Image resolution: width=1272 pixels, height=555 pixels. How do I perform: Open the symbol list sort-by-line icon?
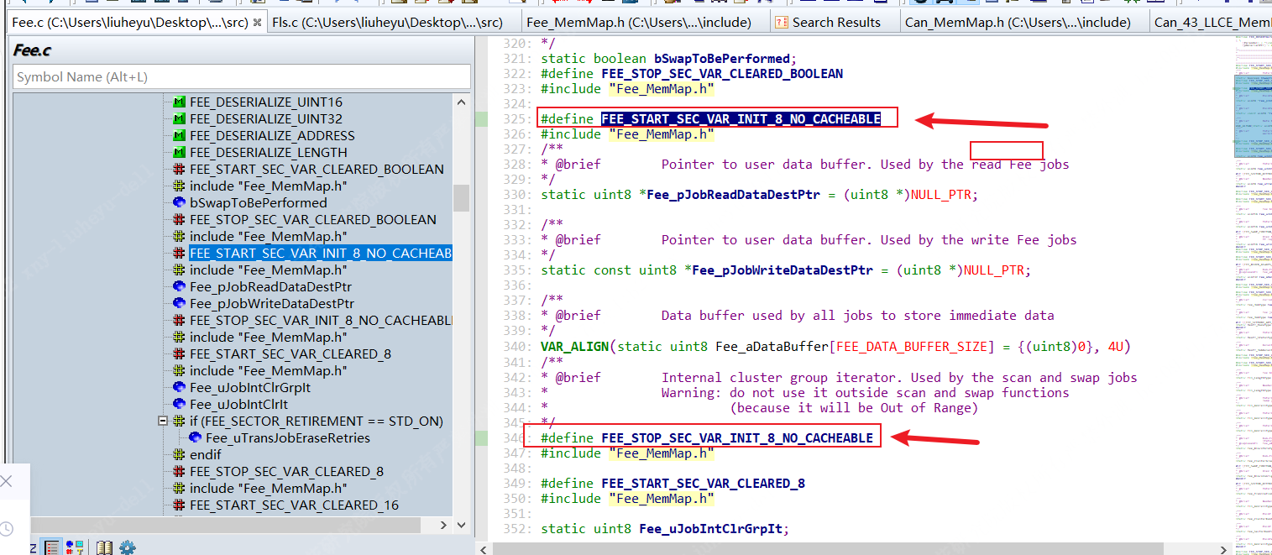point(52,547)
